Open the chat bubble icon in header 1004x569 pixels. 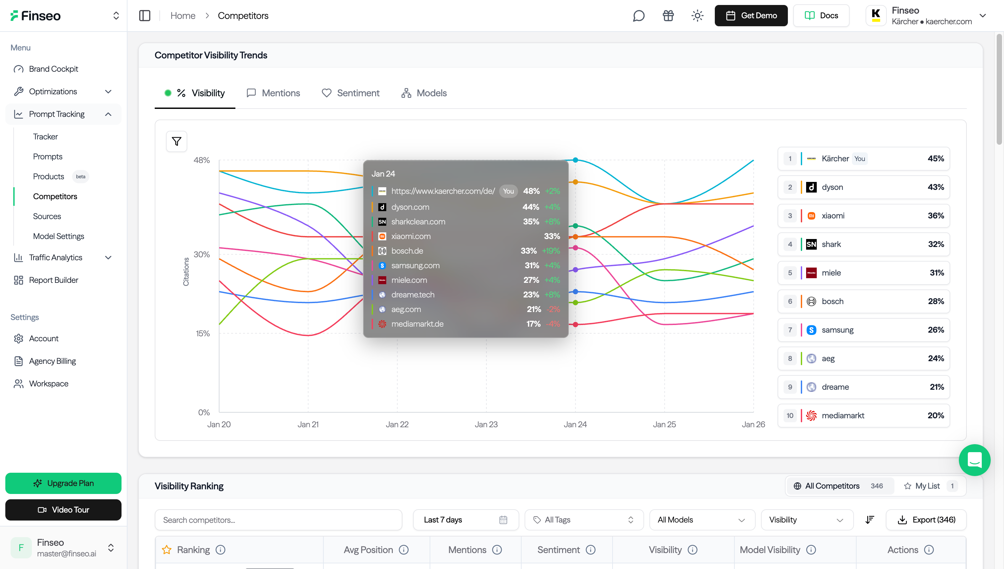click(x=638, y=16)
